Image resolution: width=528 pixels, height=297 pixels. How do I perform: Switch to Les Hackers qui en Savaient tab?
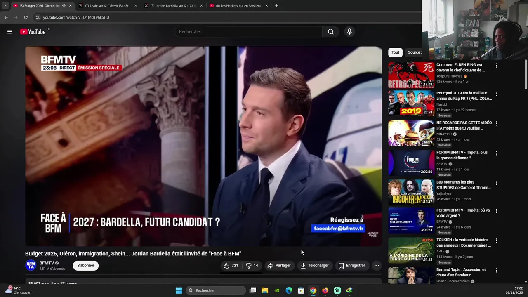[x=238, y=6]
